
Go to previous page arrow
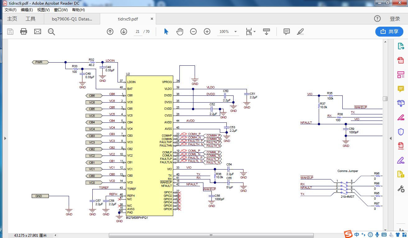[x=110, y=32]
